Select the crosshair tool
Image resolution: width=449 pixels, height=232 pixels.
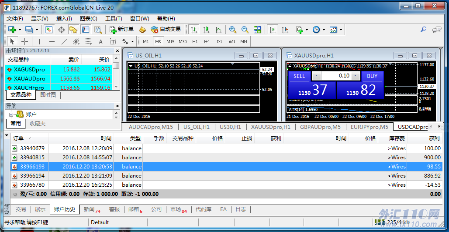pos(24,41)
